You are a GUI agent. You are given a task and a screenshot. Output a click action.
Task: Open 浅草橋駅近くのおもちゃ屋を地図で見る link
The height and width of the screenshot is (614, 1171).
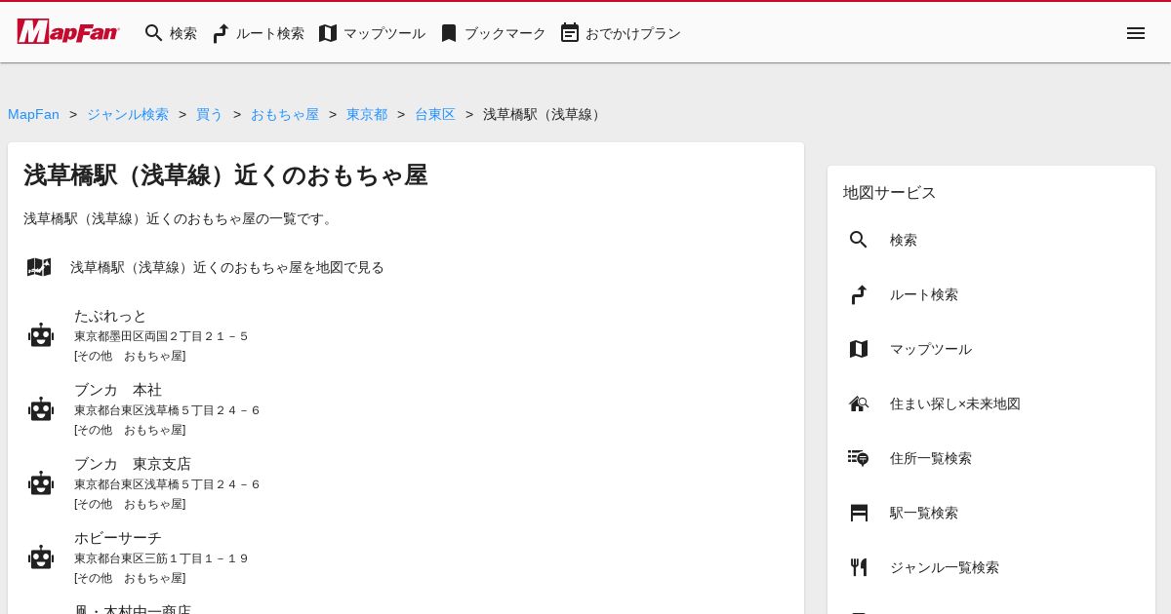coord(227,267)
